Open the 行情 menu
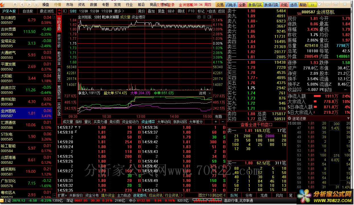Image resolution: width=354 pixels, height=205 pixels. click(57, 5)
